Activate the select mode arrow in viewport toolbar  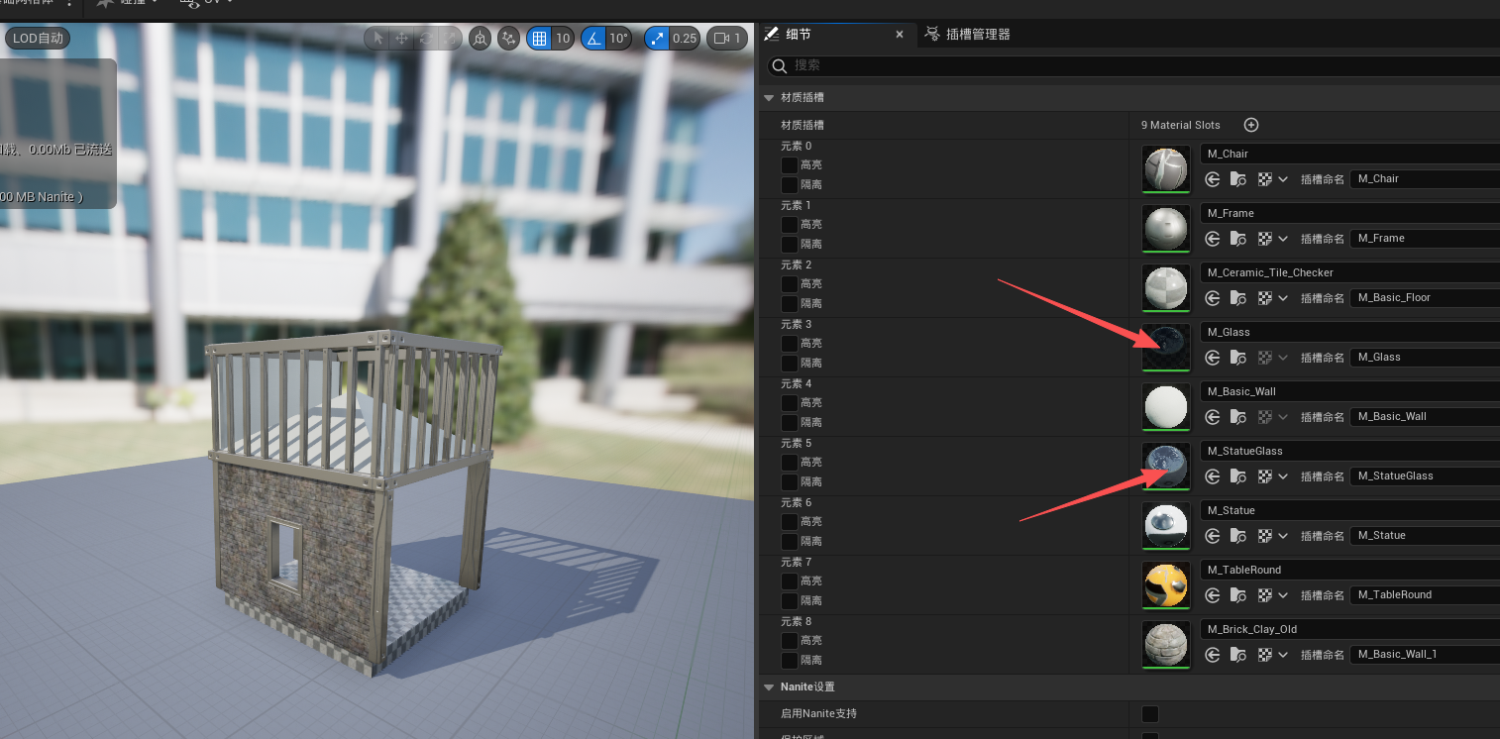(x=376, y=39)
